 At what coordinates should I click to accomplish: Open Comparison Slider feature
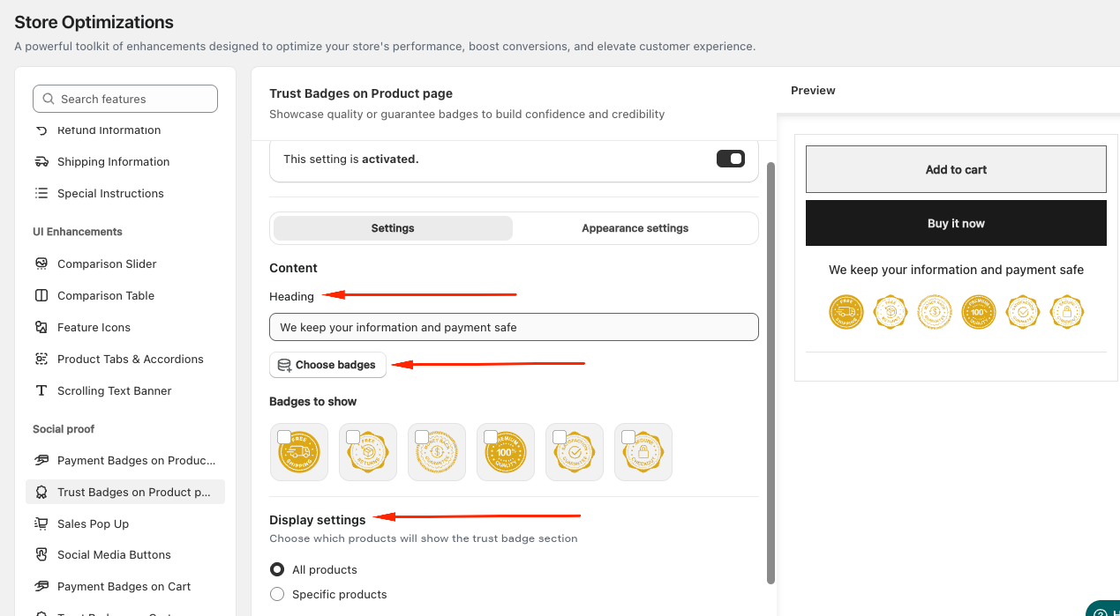[125, 263]
